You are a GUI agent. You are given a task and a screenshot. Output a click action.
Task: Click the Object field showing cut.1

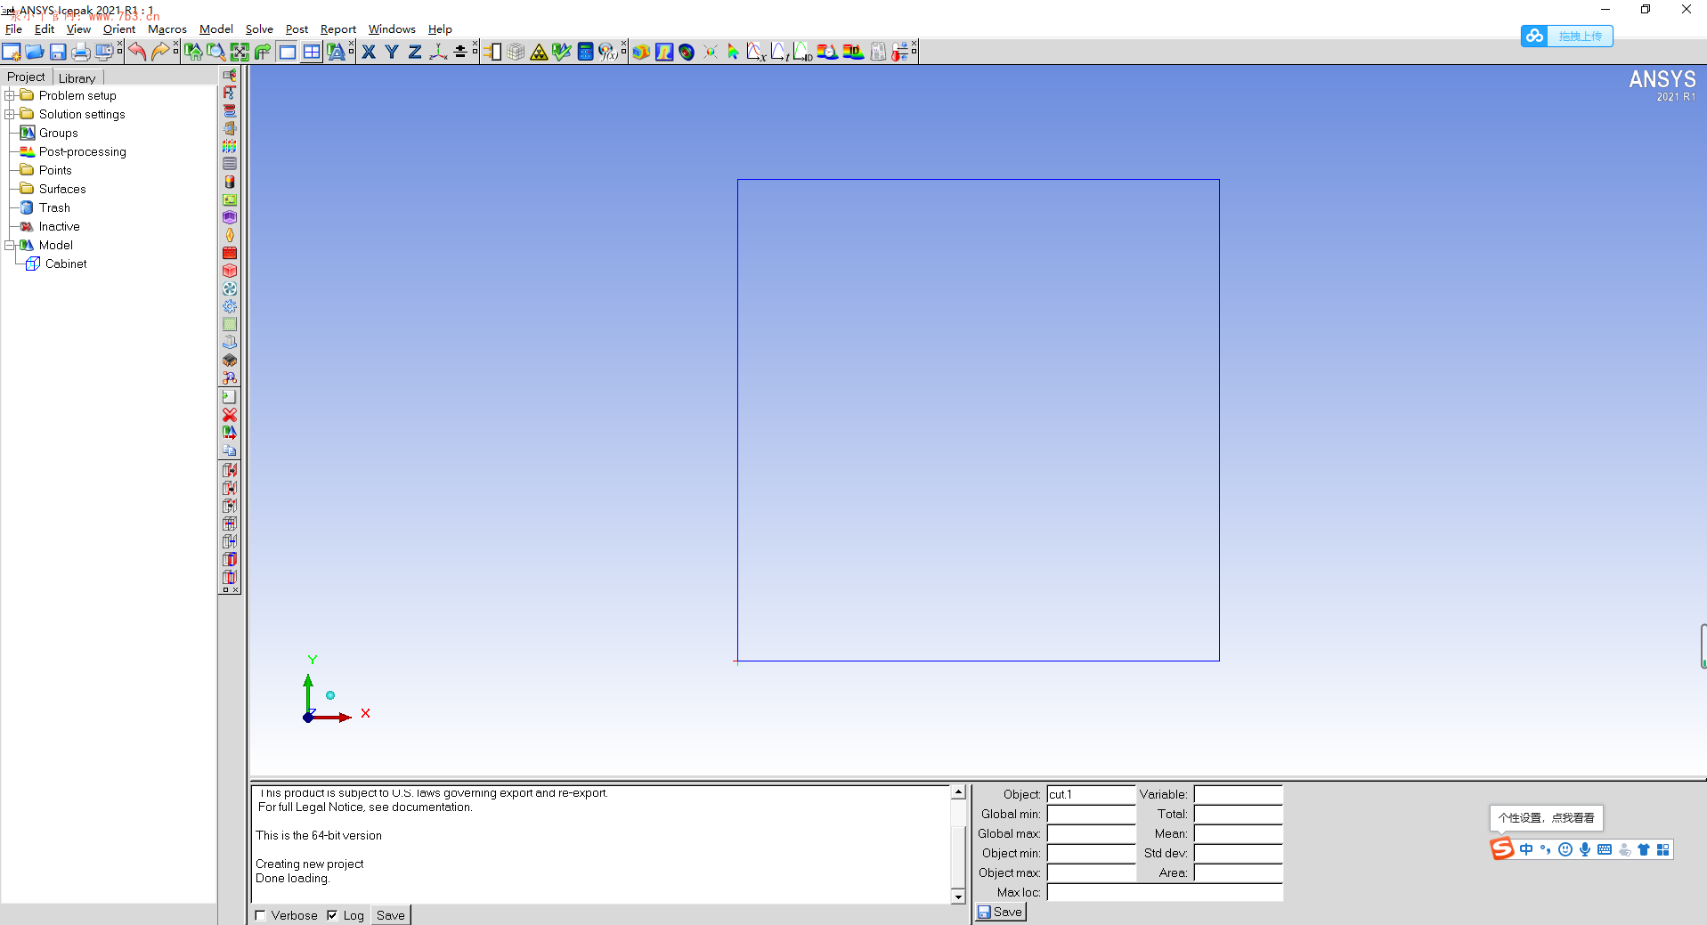pos(1091,794)
